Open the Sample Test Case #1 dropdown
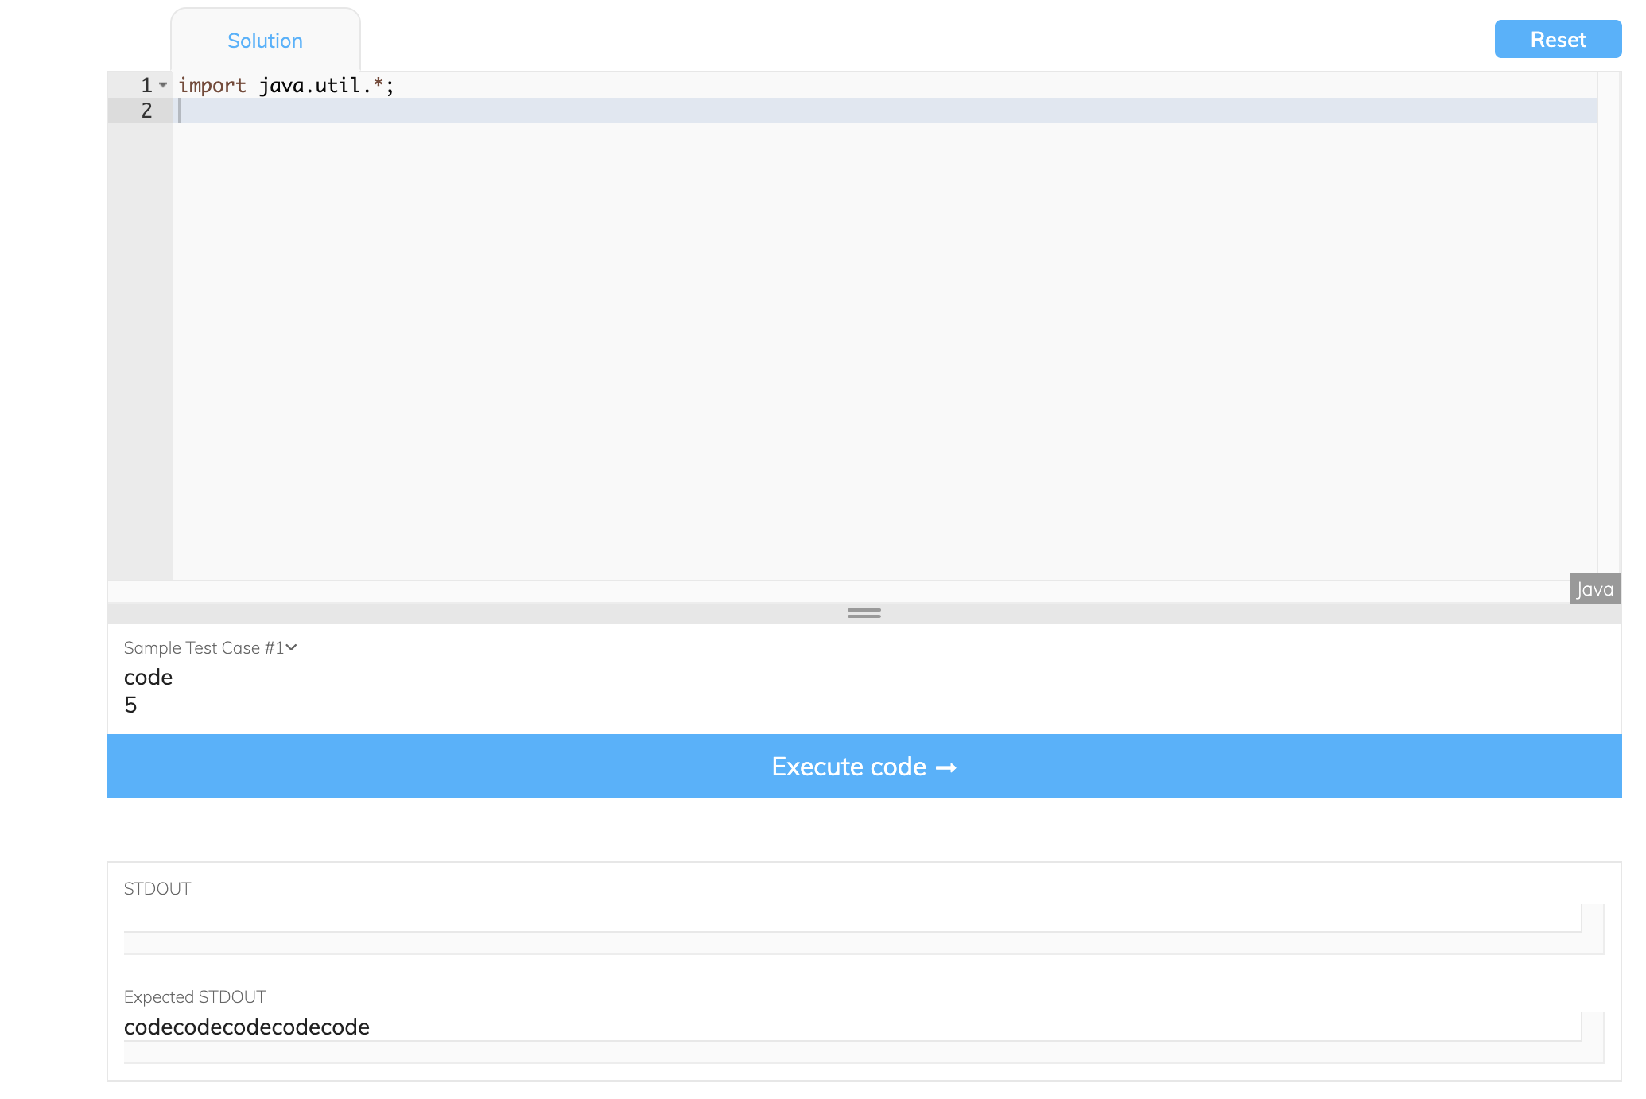Viewport: 1646px width, 1099px height. [x=204, y=648]
